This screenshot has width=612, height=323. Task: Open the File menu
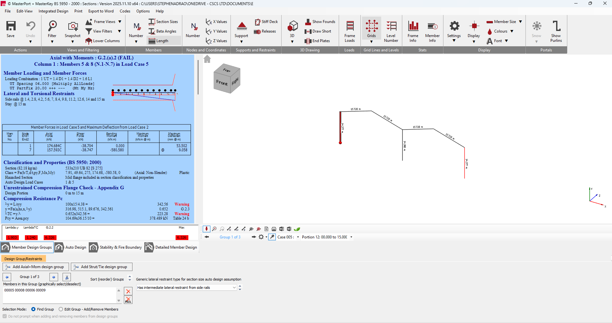tap(8, 11)
